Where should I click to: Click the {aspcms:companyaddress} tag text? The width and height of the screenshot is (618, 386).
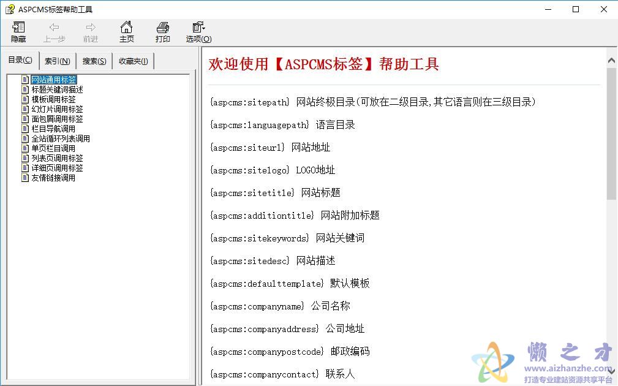[x=264, y=329]
